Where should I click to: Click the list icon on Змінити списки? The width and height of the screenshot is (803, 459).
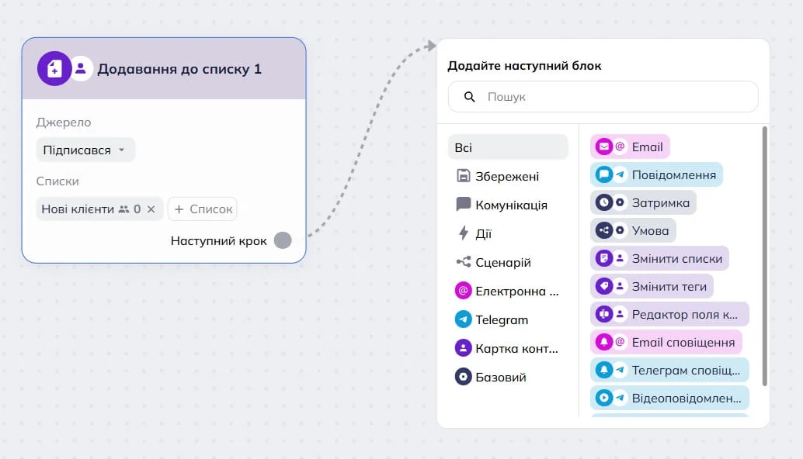pyautogui.click(x=603, y=259)
